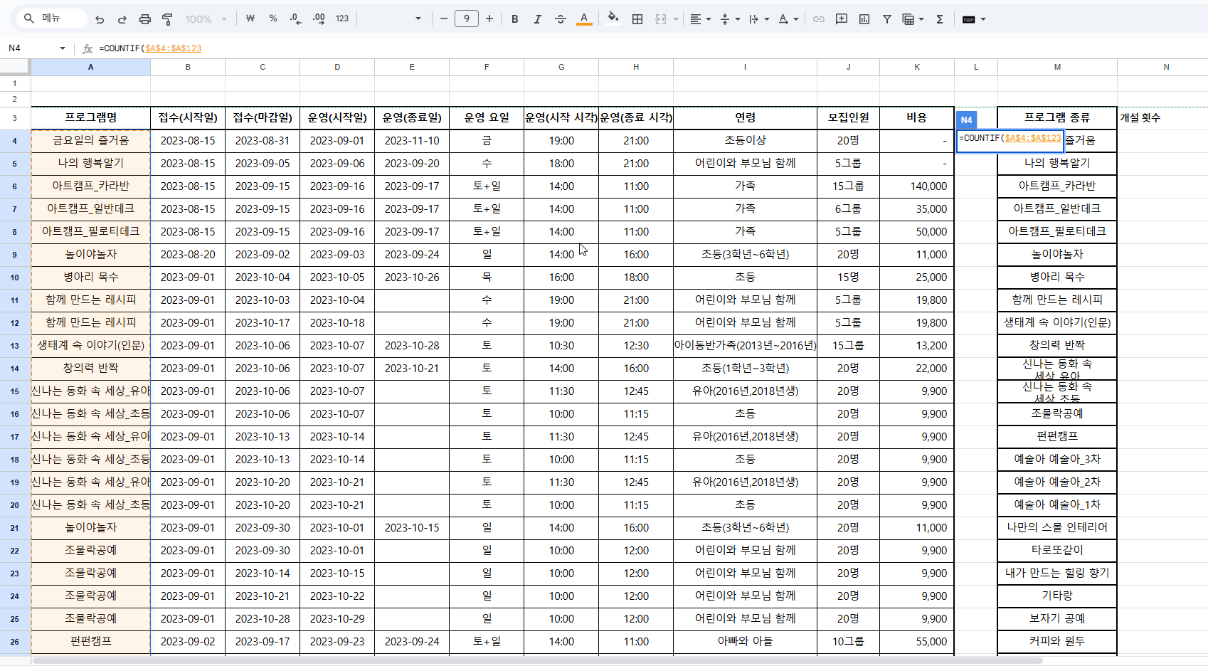Select the 초등(1학년~3학년) cell
This screenshot has width=1208, height=666.
[745, 369]
